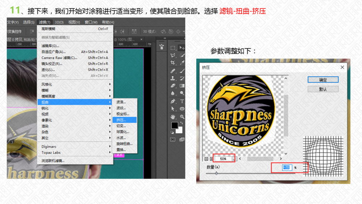The image size is (362, 204).
Task: Expand the 模糊 submenu
Action: 75,90
